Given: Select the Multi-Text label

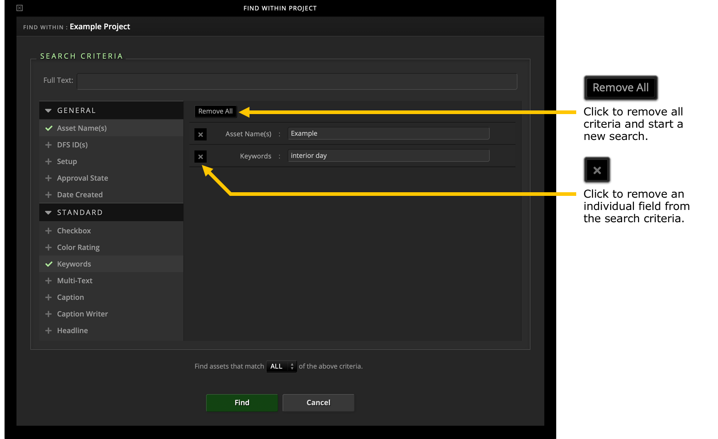Looking at the screenshot, I should (75, 281).
